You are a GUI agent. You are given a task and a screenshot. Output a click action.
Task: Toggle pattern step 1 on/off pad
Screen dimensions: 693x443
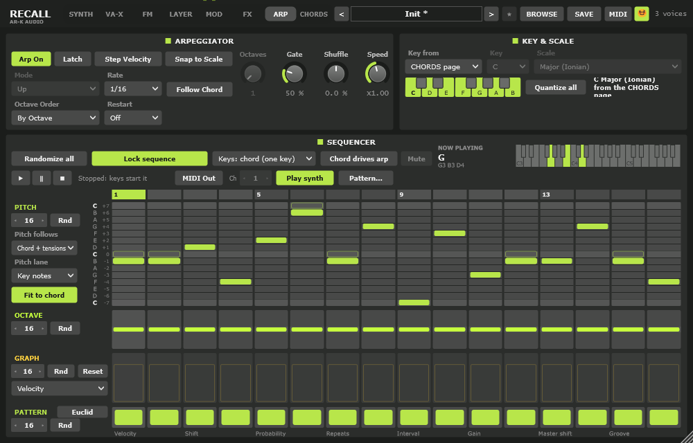coord(129,417)
